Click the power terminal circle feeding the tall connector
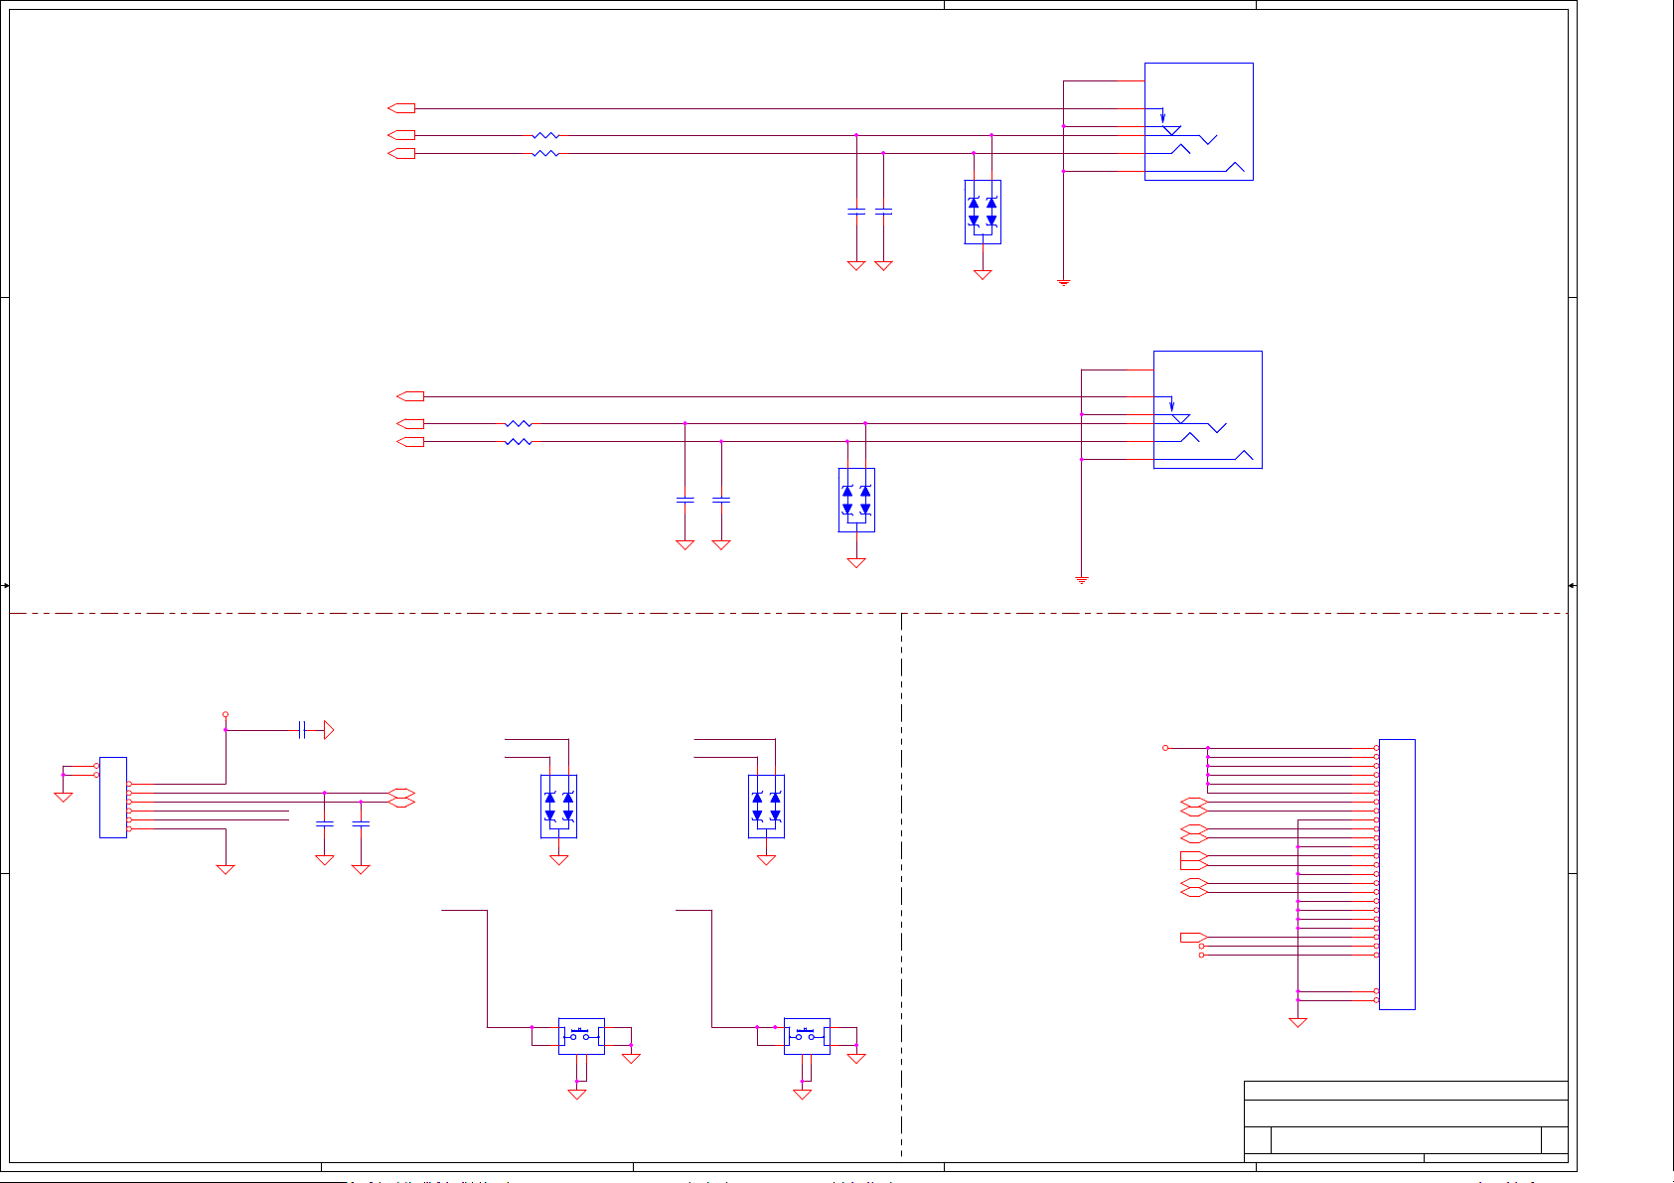The image size is (1674, 1183). [1166, 748]
